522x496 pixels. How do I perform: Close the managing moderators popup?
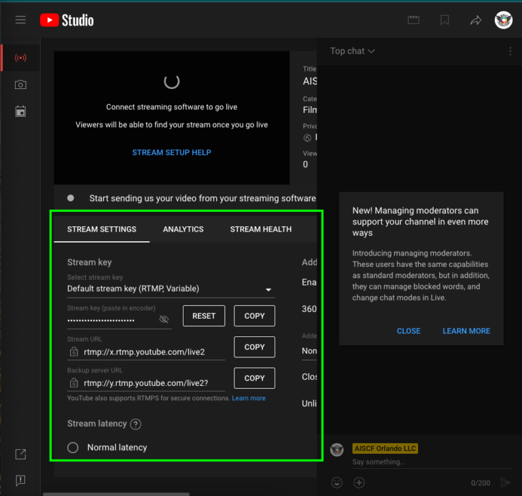click(x=408, y=331)
